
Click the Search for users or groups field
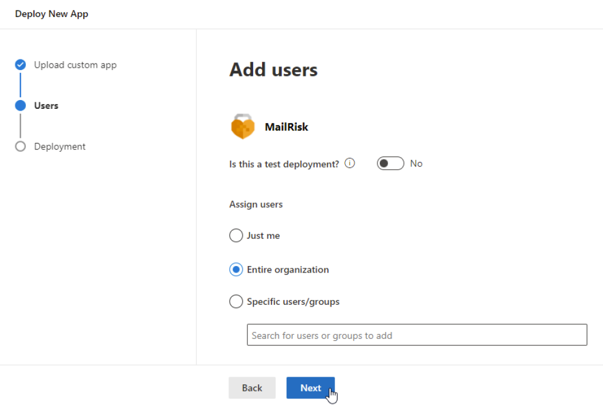pos(416,335)
